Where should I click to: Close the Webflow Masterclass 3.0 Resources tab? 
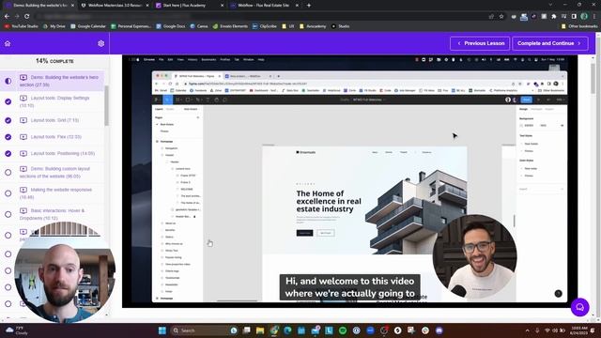pos(147,6)
